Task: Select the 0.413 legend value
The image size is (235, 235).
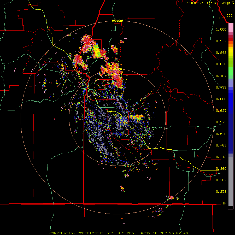Action: click(x=221, y=157)
